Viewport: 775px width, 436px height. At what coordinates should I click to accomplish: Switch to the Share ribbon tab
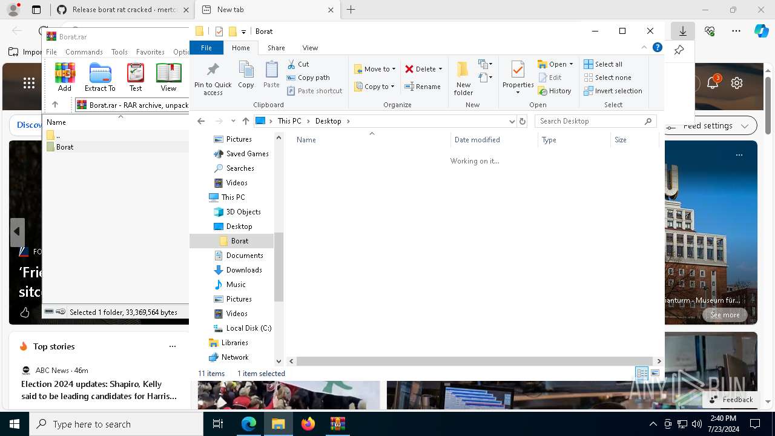[276, 48]
